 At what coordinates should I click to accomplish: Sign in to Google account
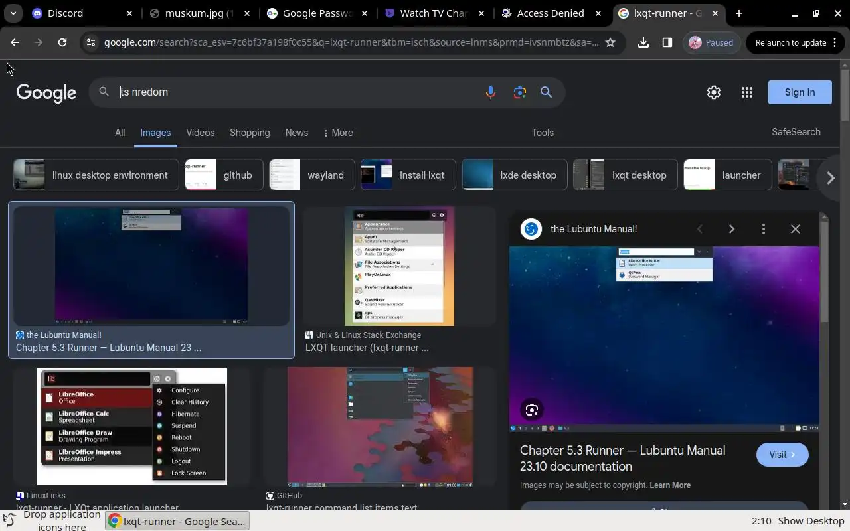tap(800, 92)
